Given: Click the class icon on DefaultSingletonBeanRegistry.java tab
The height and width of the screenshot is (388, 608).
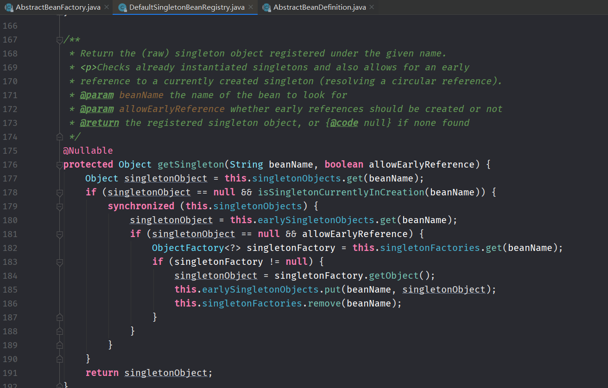Looking at the screenshot, I should (x=122, y=7).
